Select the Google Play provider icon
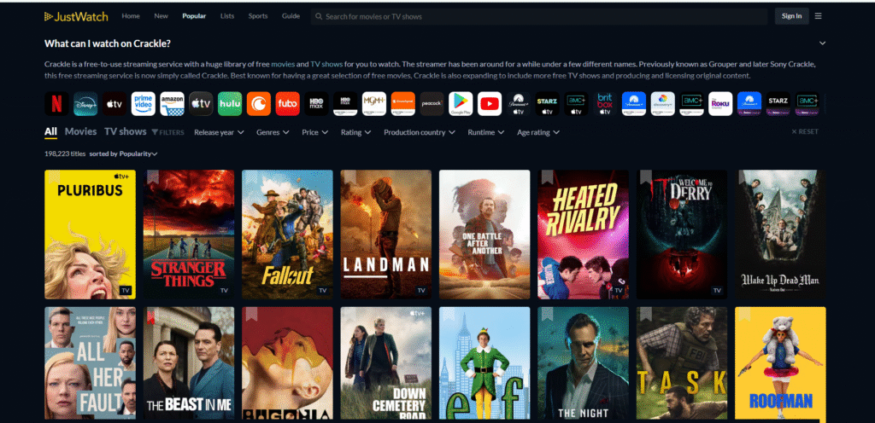This screenshot has width=875, height=423. 461,103
